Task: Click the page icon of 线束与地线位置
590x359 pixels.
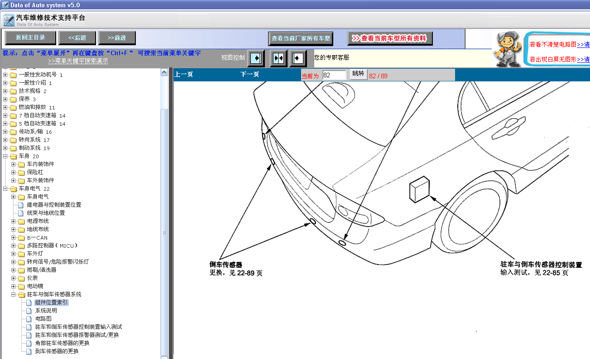Action: point(21,213)
